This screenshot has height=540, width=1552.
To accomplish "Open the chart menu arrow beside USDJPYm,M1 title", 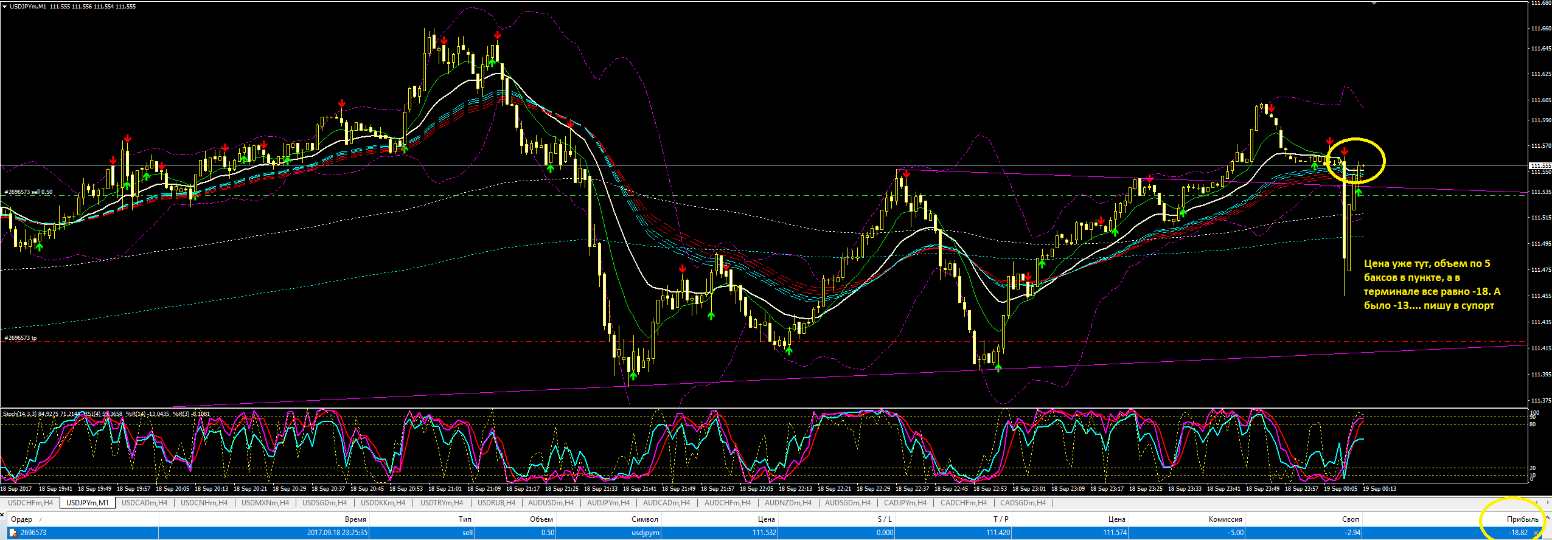I will click(5, 6).
